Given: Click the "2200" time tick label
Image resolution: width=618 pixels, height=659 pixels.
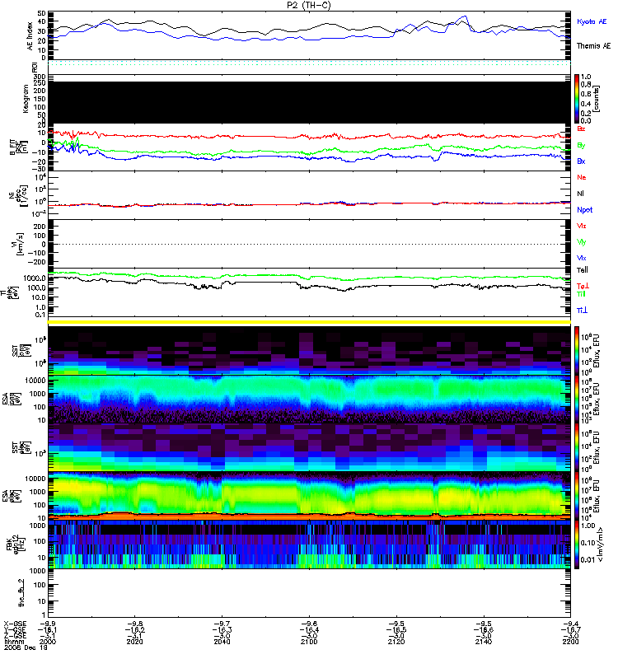Looking at the screenshot, I should tap(570, 642).
